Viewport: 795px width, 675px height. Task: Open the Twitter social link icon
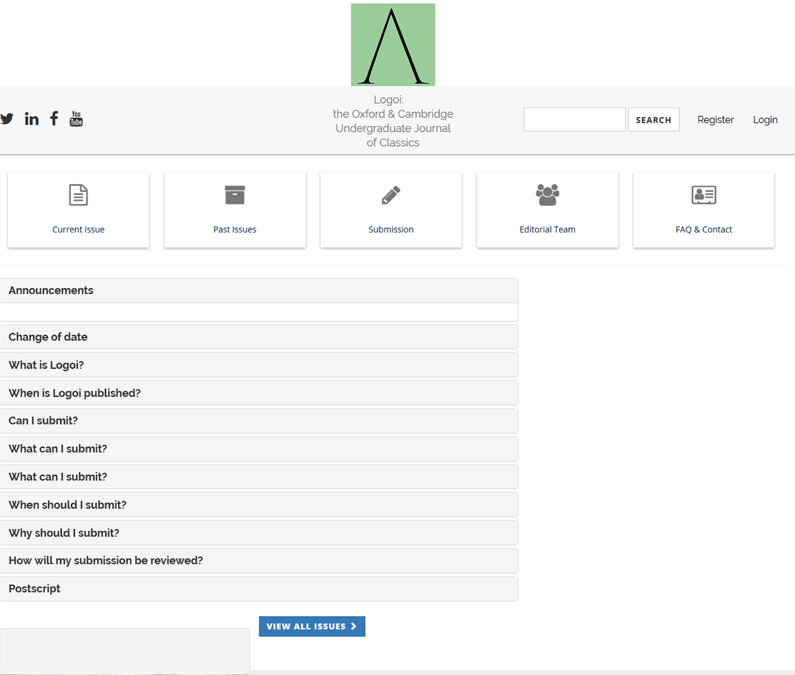[7, 119]
